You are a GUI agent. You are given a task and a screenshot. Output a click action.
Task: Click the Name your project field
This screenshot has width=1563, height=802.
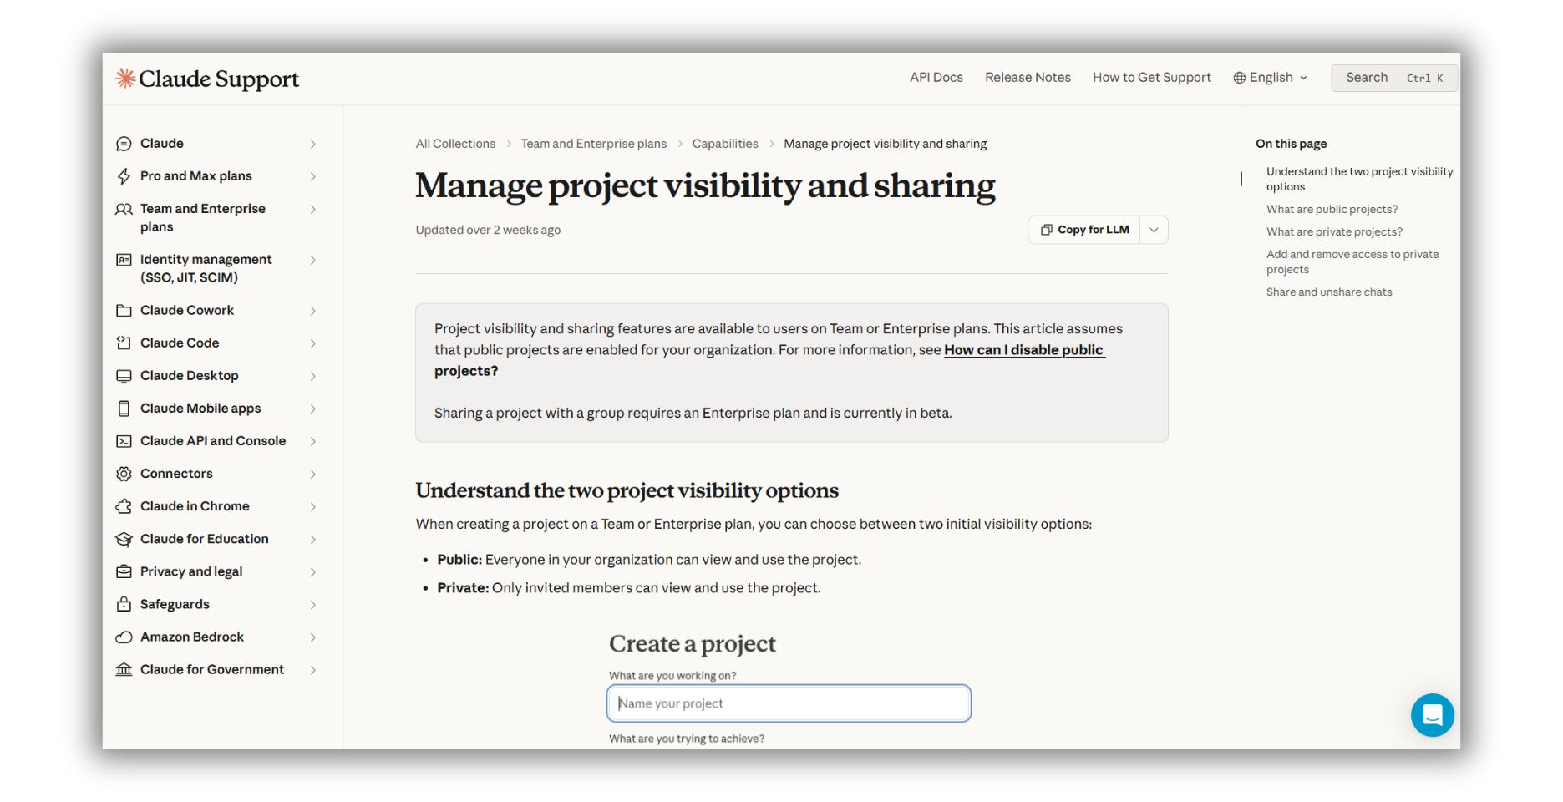789,703
